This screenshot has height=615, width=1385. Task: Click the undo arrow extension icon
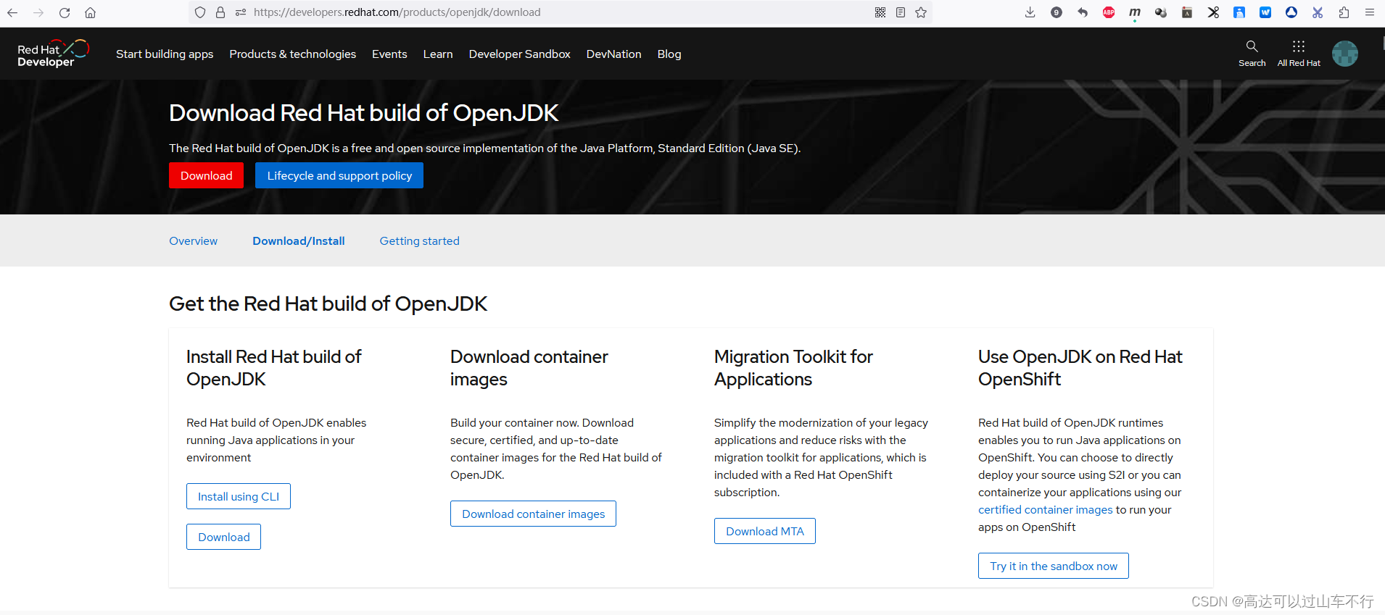coord(1083,12)
